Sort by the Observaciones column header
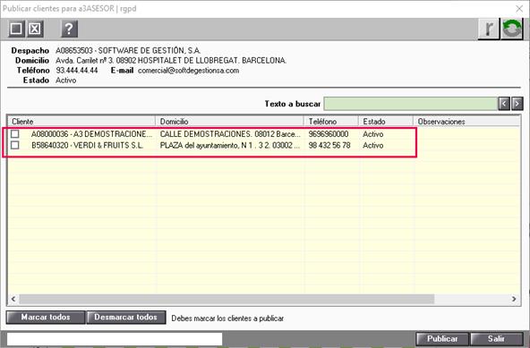Image resolution: width=530 pixels, height=348 pixels. [x=466, y=122]
